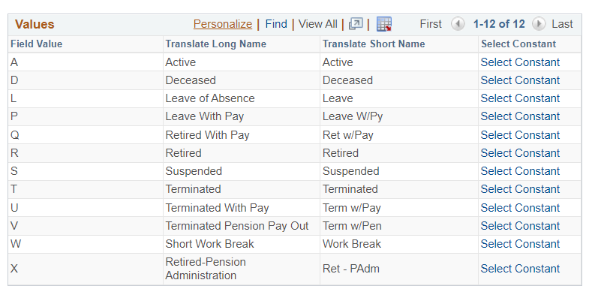Sort by Translate Long Name column header

[215, 44]
